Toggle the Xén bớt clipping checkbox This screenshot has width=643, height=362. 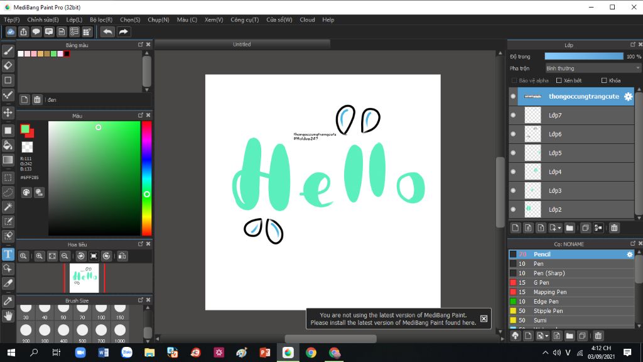coord(558,80)
